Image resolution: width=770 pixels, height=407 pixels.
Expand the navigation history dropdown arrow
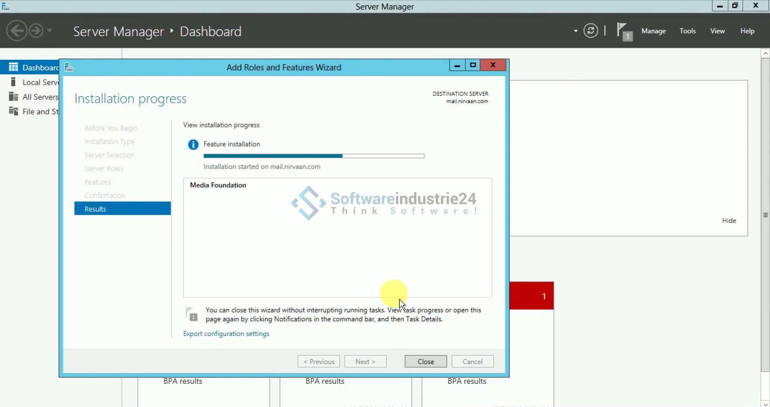50,30
